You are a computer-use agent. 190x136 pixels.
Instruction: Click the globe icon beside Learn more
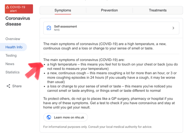point(49,117)
